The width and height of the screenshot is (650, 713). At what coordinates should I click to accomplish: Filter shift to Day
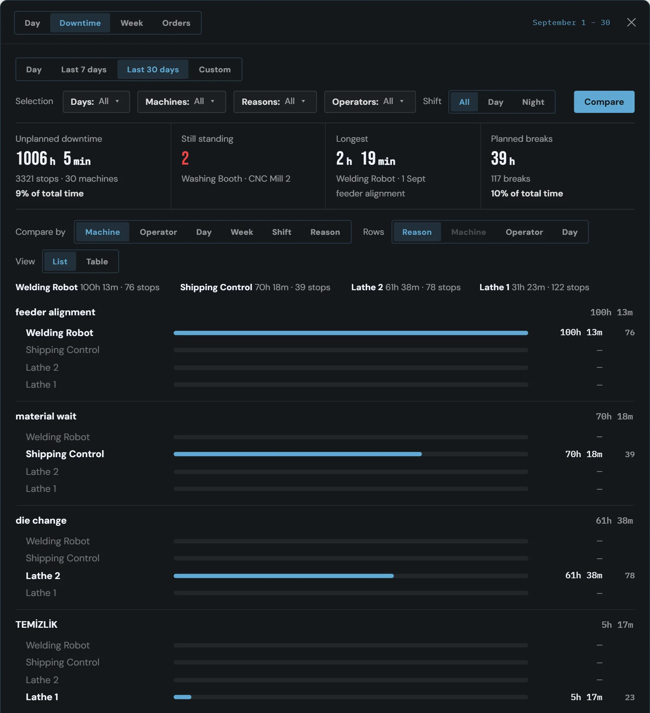pyautogui.click(x=496, y=102)
